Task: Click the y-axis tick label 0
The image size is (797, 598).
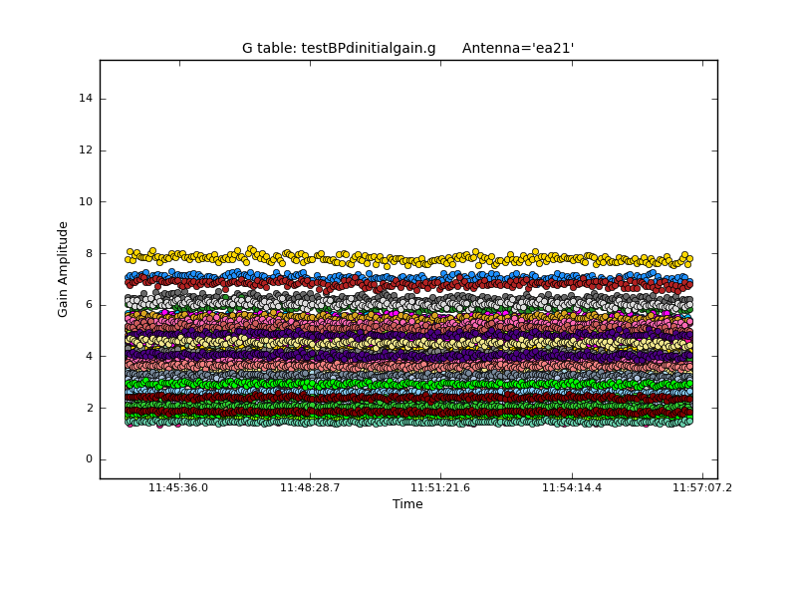Action: 89,459
